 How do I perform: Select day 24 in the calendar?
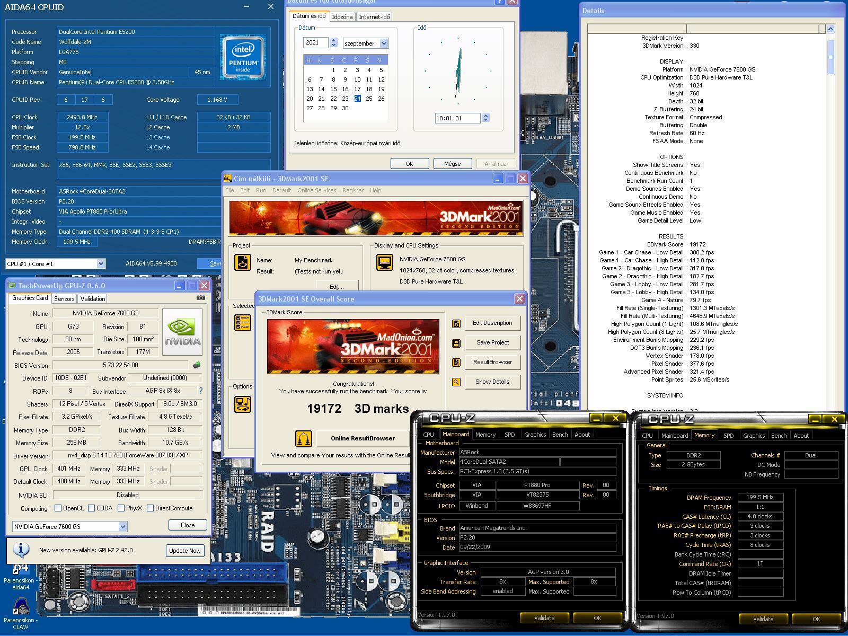[x=358, y=99]
